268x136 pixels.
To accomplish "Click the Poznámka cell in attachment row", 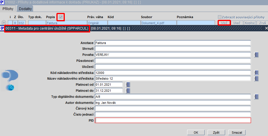I will 196,23.
